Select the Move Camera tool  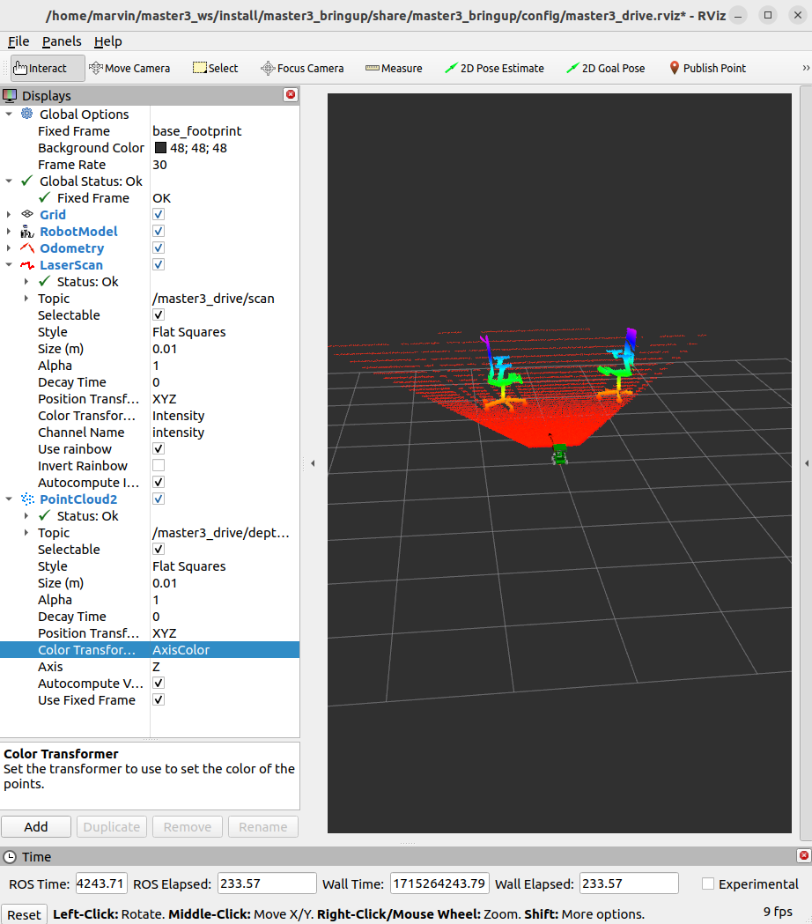tap(129, 68)
